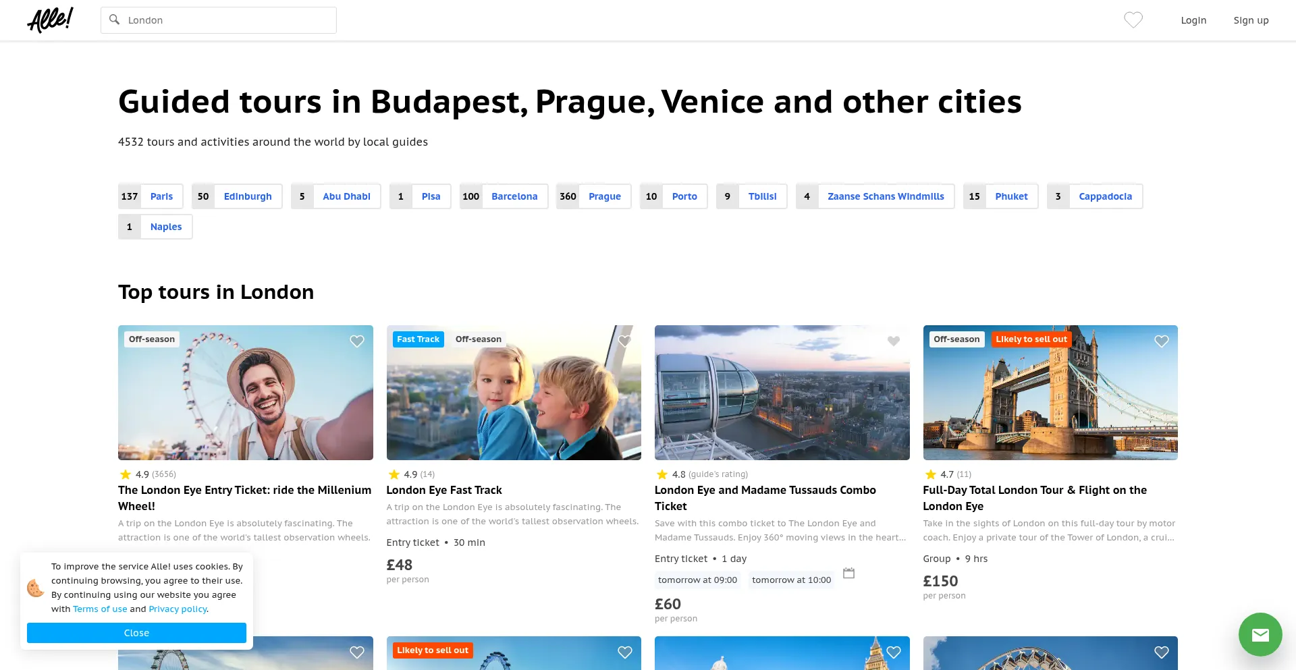Click the £48 price on Fast Track
This screenshot has width=1296, height=670.
400,565
